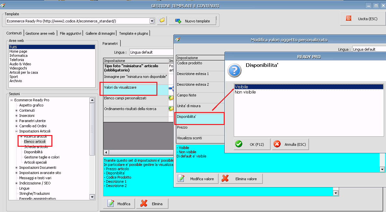Confirm with OK (F12) button
Image resolution: width=386 pixels, height=212 pixels.
click(252, 144)
